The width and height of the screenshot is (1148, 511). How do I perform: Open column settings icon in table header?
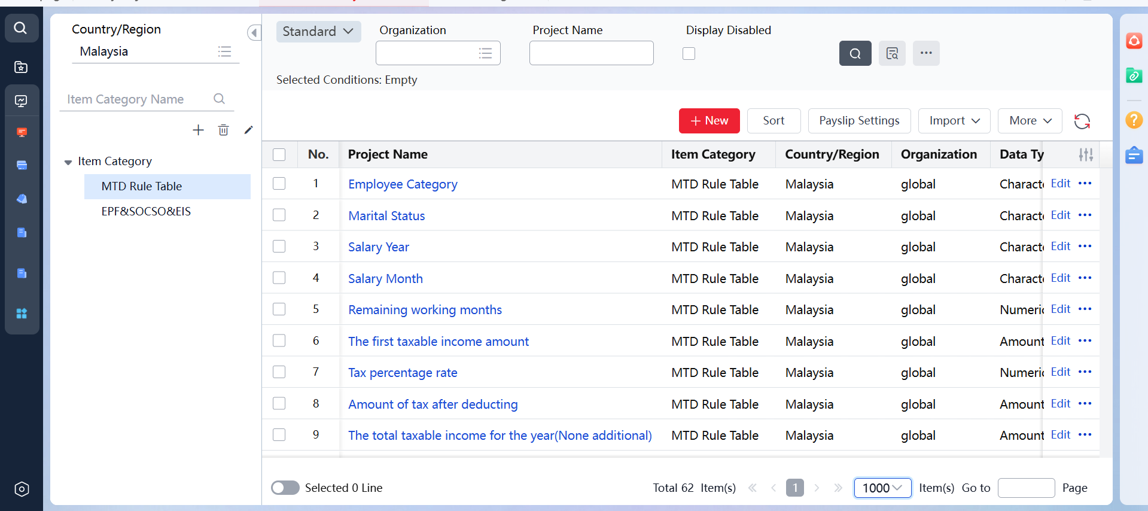click(x=1086, y=154)
